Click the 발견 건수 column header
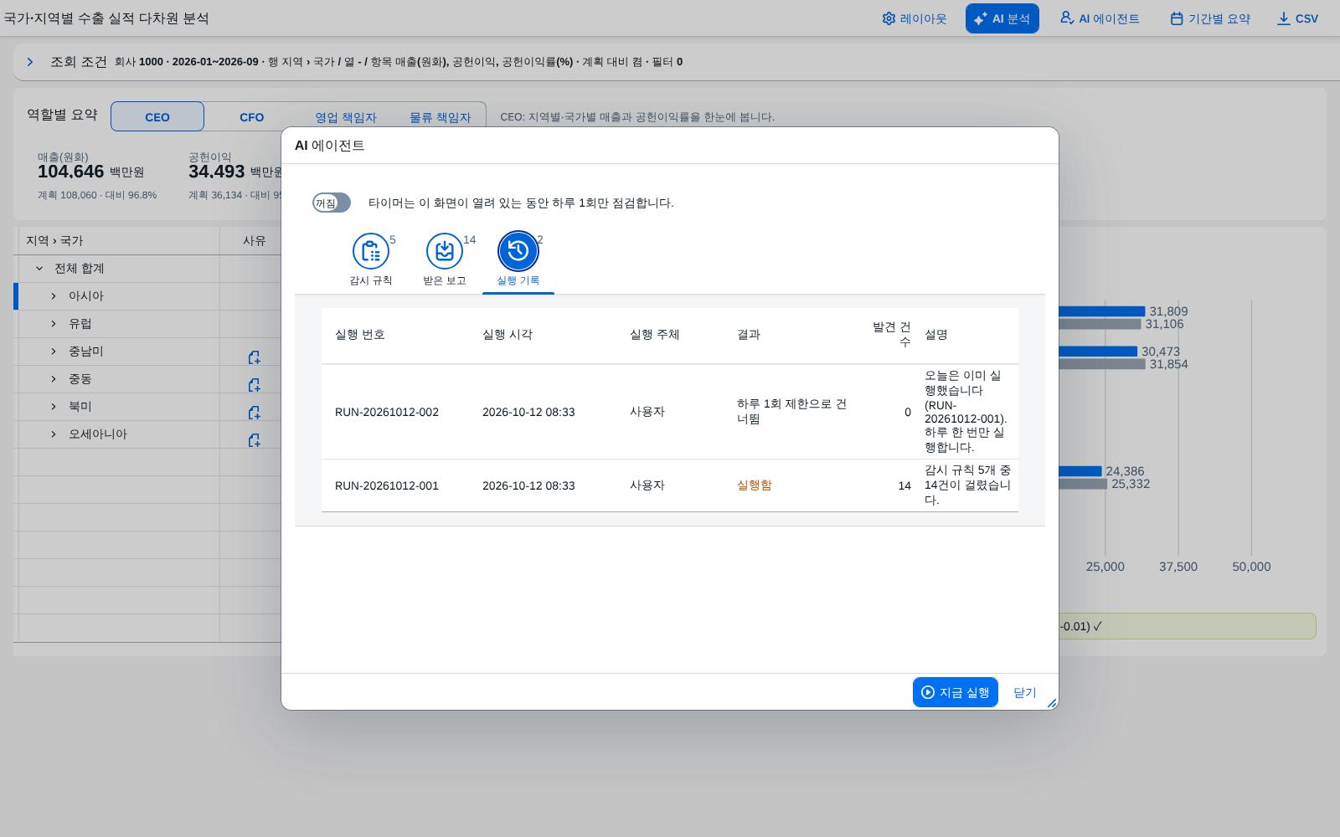The width and height of the screenshot is (1340, 837). click(891, 335)
